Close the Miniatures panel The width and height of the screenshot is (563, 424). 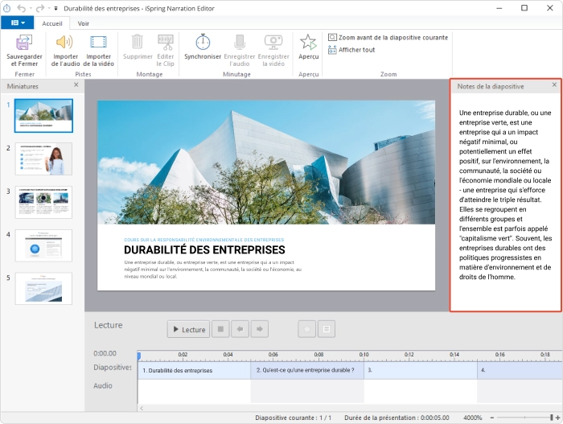pyautogui.click(x=76, y=84)
